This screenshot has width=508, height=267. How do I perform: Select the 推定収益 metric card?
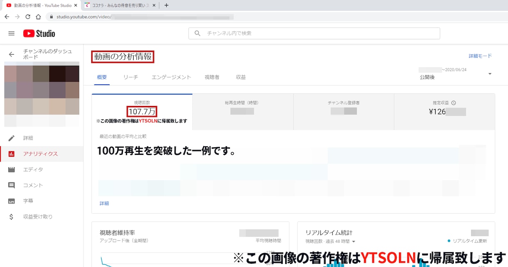click(444, 112)
